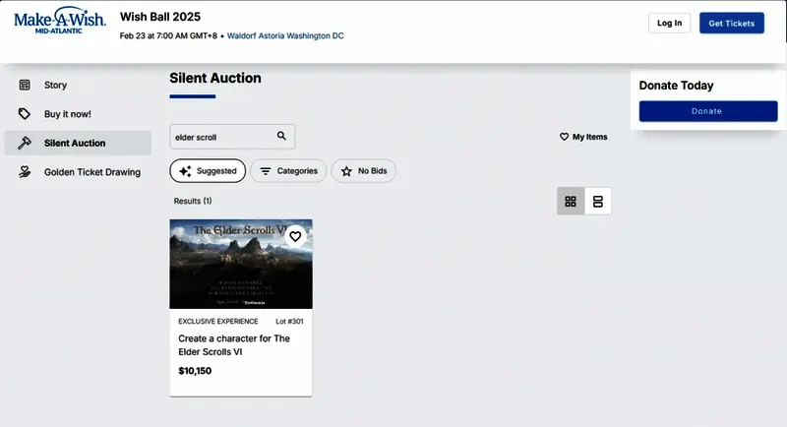Switch to grid view layout
The image size is (787, 427).
[571, 202]
